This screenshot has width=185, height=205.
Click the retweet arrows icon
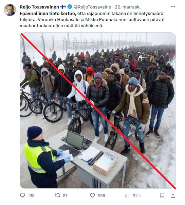pos(57,195)
